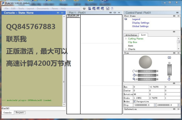Click the Scale value 1.13651 field
This screenshot has width=182, height=120.
tap(141, 98)
